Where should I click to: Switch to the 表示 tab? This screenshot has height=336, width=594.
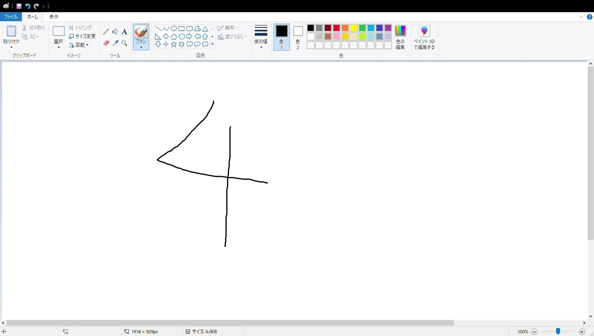tap(54, 17)
